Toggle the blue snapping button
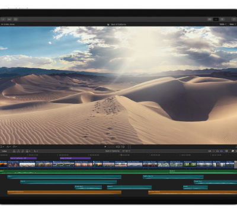Image resolution: width=237 pixels, height=213 pixels. tap(222, 151)
